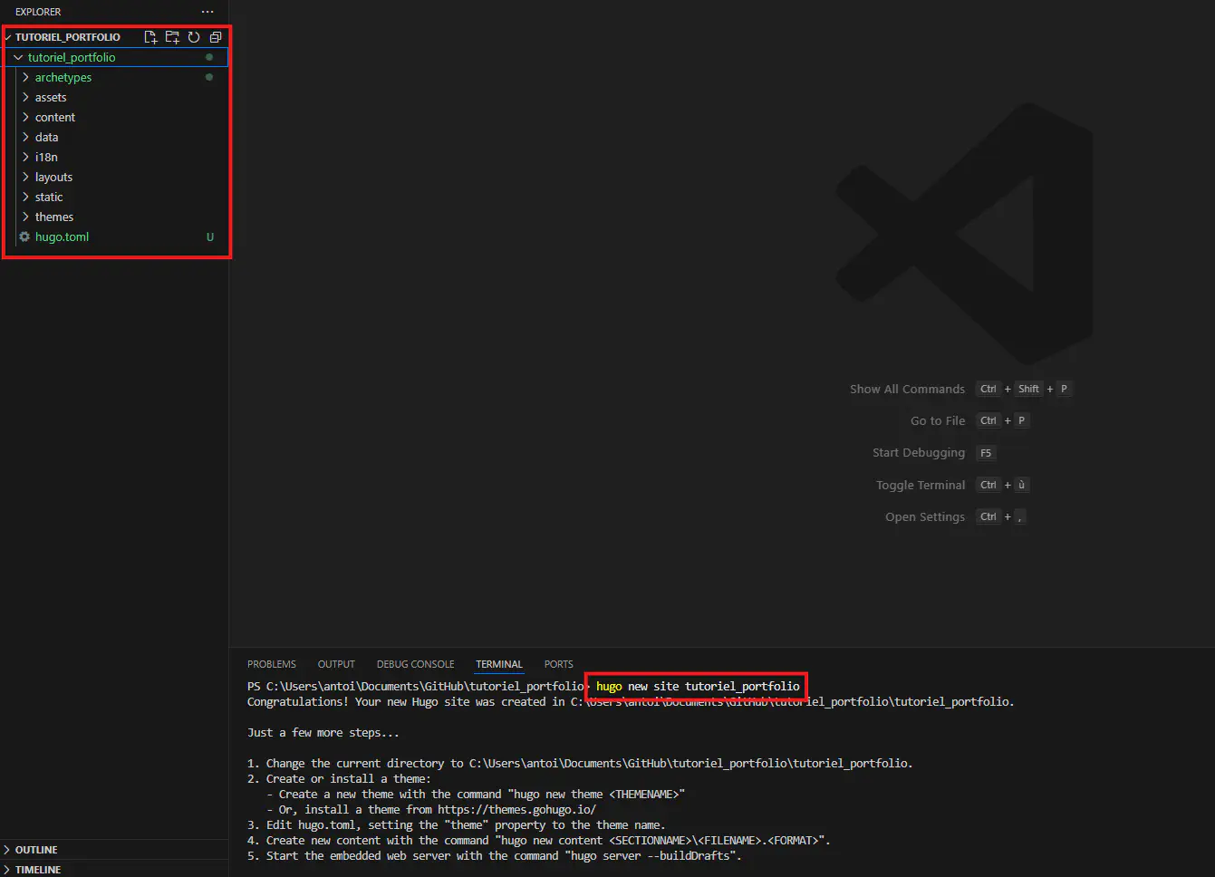Select the data folder label
Screen dimensions: 1215x877
tap(46, 137)
